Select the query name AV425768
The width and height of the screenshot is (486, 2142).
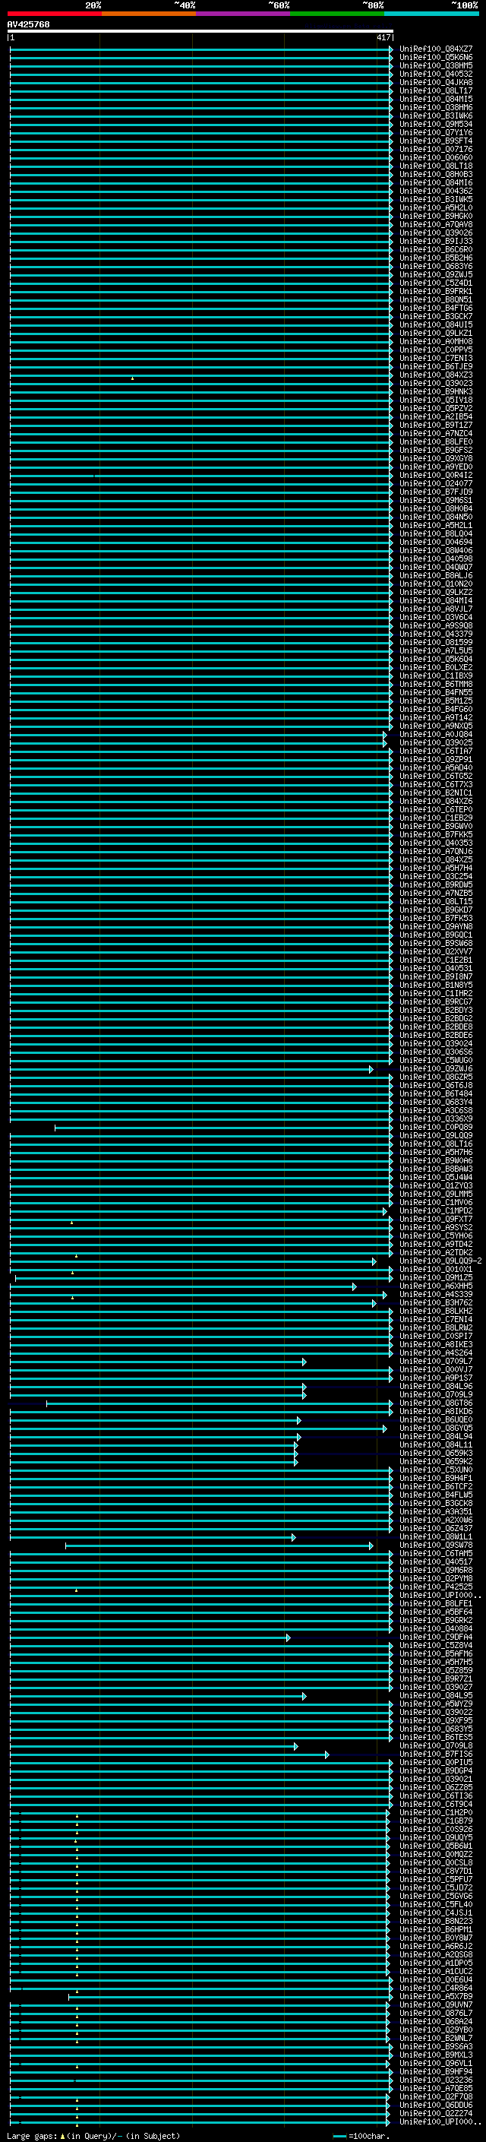click(x=28, y=24)
